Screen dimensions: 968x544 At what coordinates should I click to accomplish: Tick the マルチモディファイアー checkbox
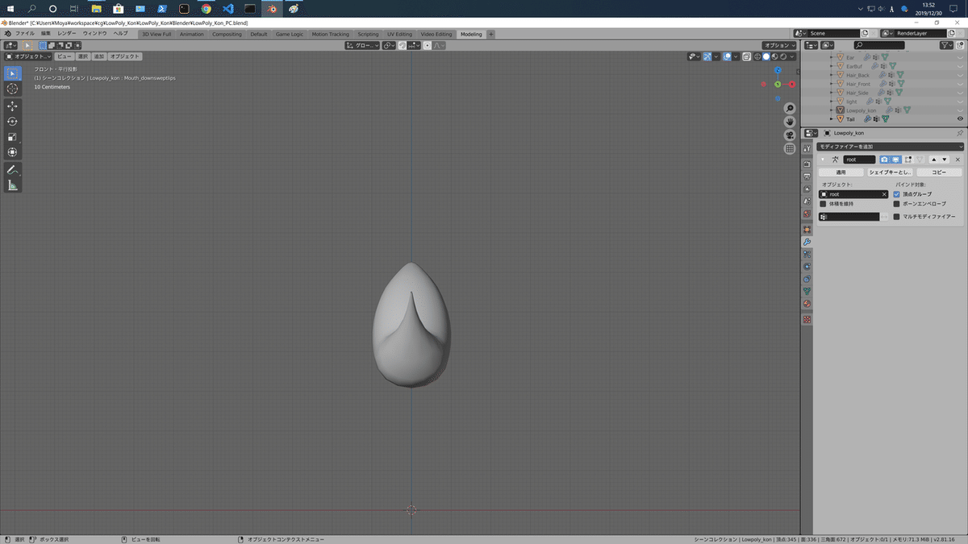(x=897, y=217)
